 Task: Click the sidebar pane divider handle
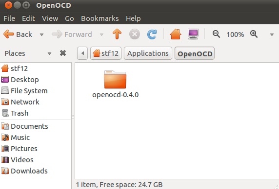73,117
